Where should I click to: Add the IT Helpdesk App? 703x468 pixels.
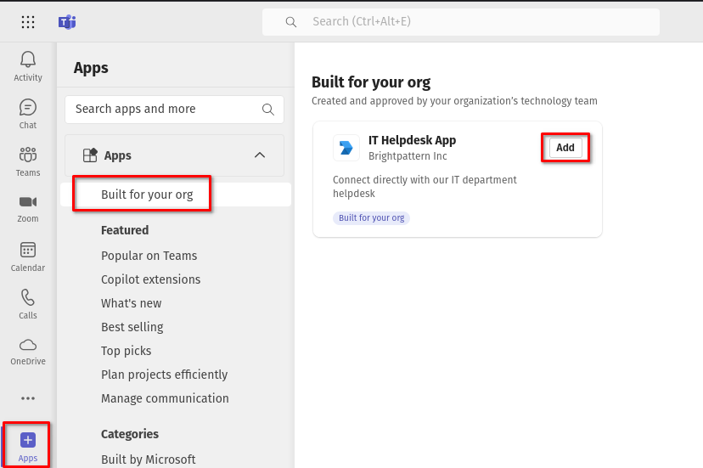[565, 148]
